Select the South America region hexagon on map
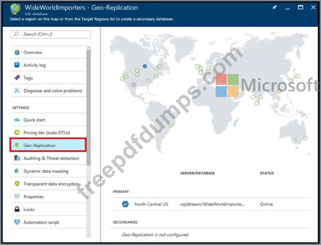 coord(171,126)
